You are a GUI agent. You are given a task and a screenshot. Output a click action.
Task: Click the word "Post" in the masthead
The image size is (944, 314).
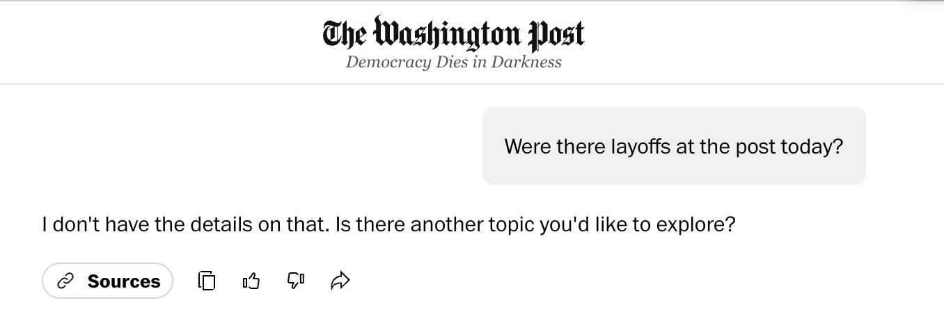556,33
